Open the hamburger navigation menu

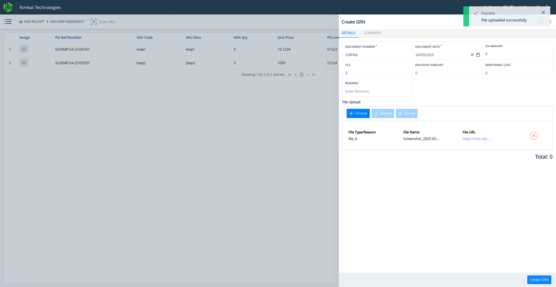8,22
